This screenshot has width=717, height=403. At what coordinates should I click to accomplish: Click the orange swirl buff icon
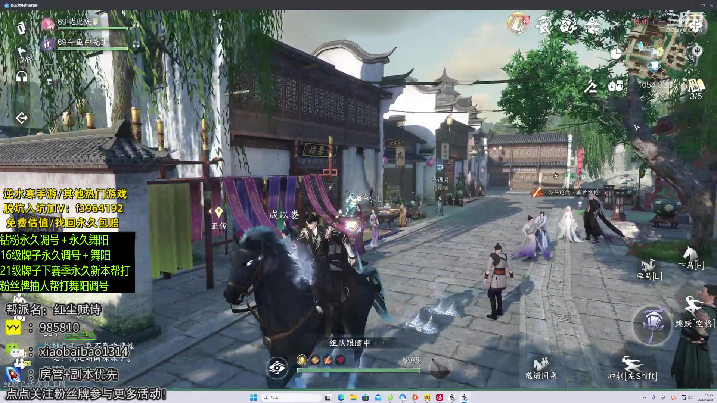[315, 360]
